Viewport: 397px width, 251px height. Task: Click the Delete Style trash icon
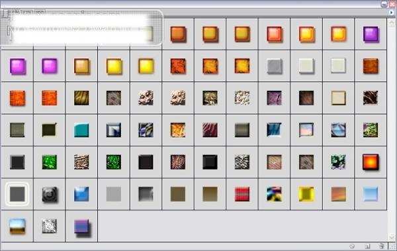[382, 246]
